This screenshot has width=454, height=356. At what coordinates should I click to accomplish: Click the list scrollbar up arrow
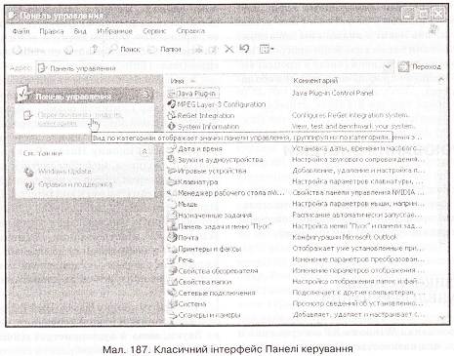point(441,80)
